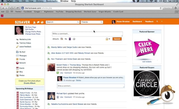Comment on Michael Byrd's profile update
This screenshot has width=179, height=109.
[68, 97]
